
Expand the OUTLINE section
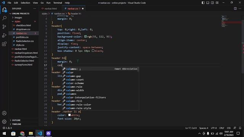[x=16, y=120]
